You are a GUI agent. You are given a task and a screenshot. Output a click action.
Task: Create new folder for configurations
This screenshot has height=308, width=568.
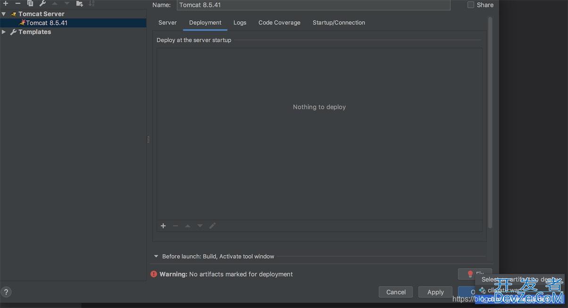(x=79, y=3)
